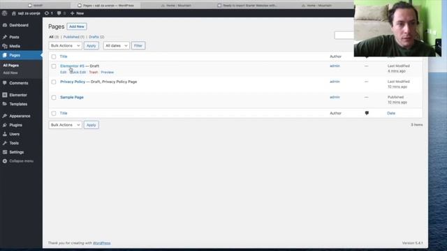The image size is (447, 251).
Task: Click the Tools wrench icon
Action: (5, 143)
